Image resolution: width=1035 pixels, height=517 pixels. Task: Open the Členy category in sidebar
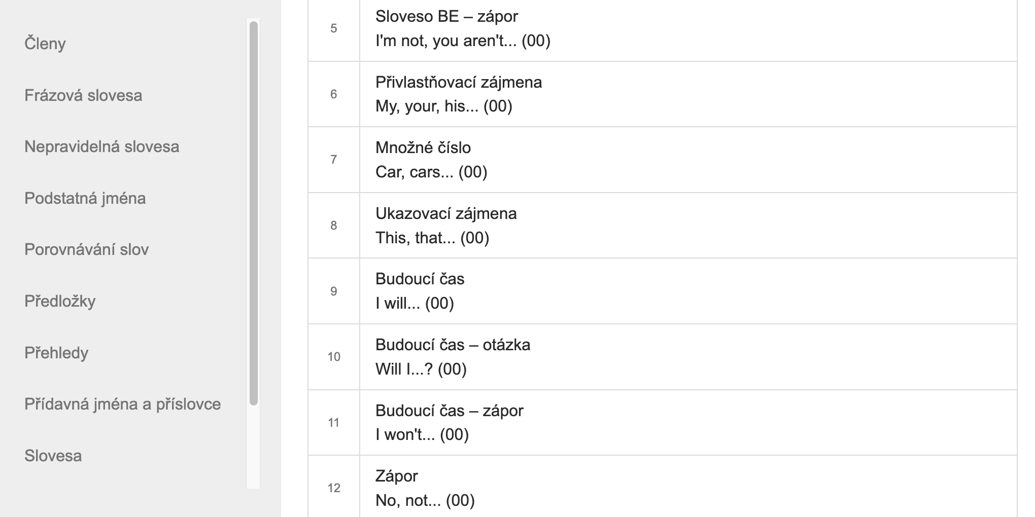[x=45, y=44]
